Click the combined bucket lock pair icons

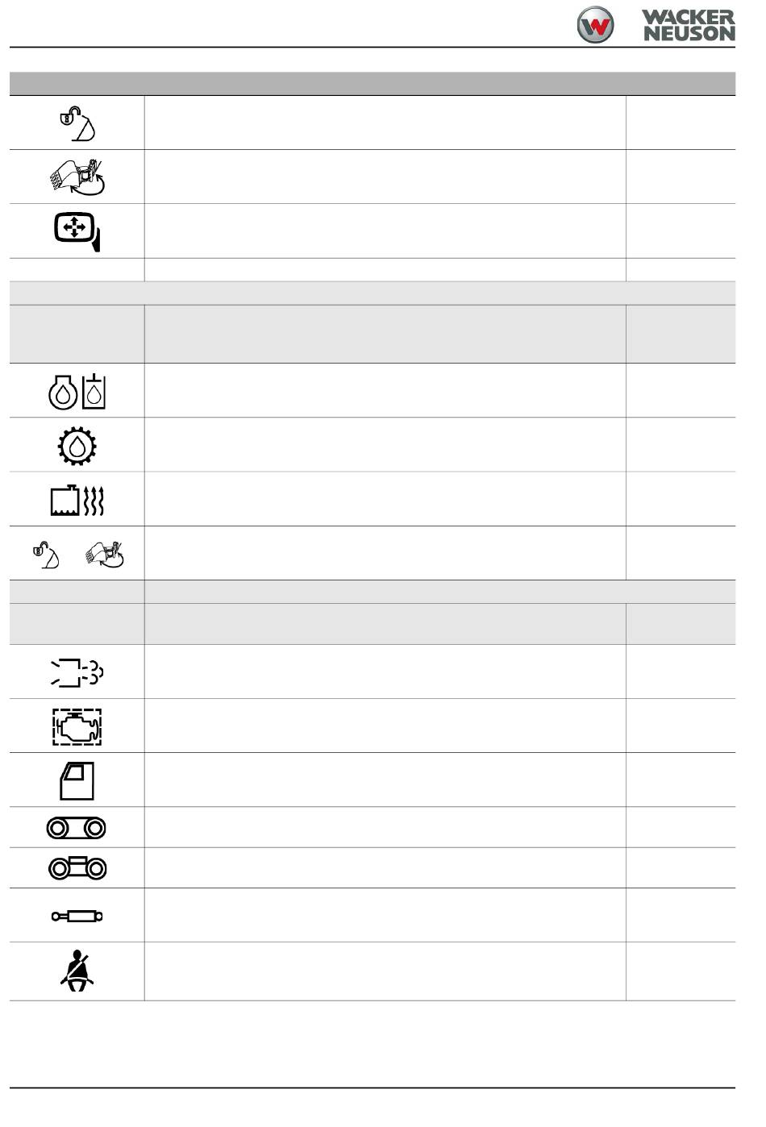[x=77, y=553]
